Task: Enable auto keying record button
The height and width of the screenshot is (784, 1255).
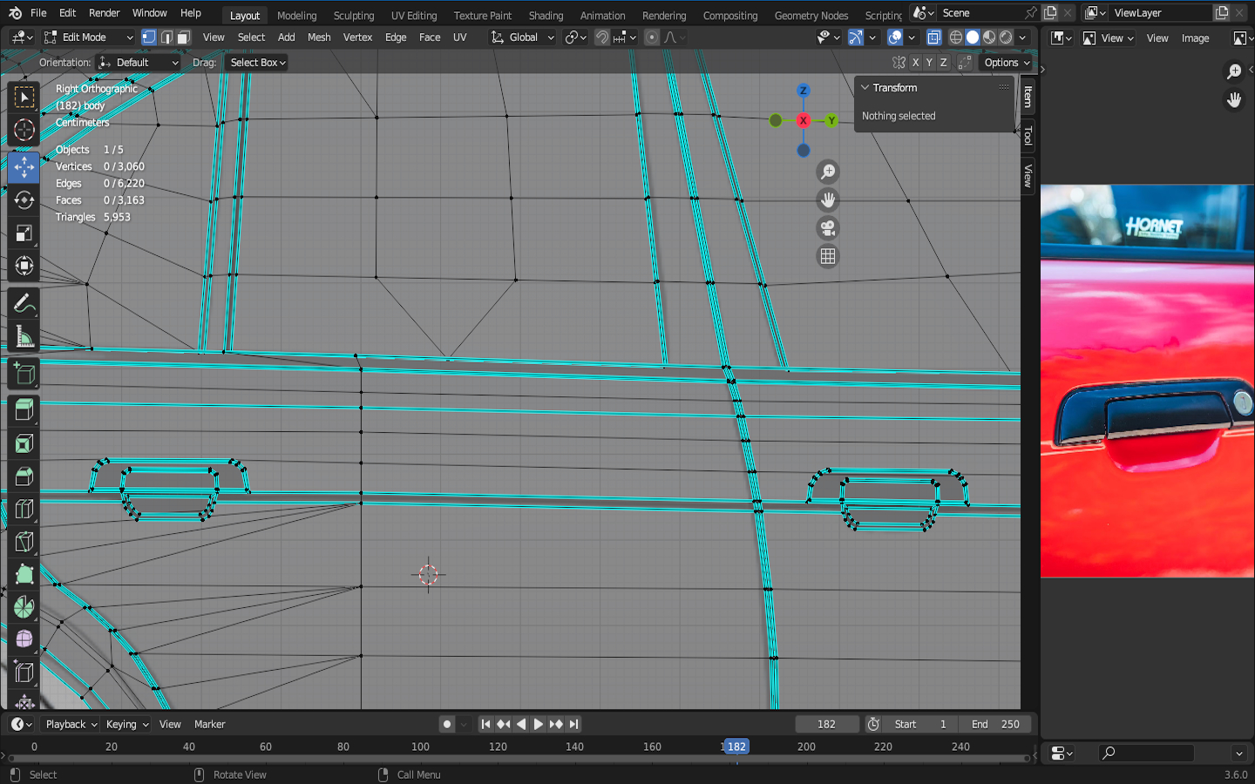Action: coord(447,724)
